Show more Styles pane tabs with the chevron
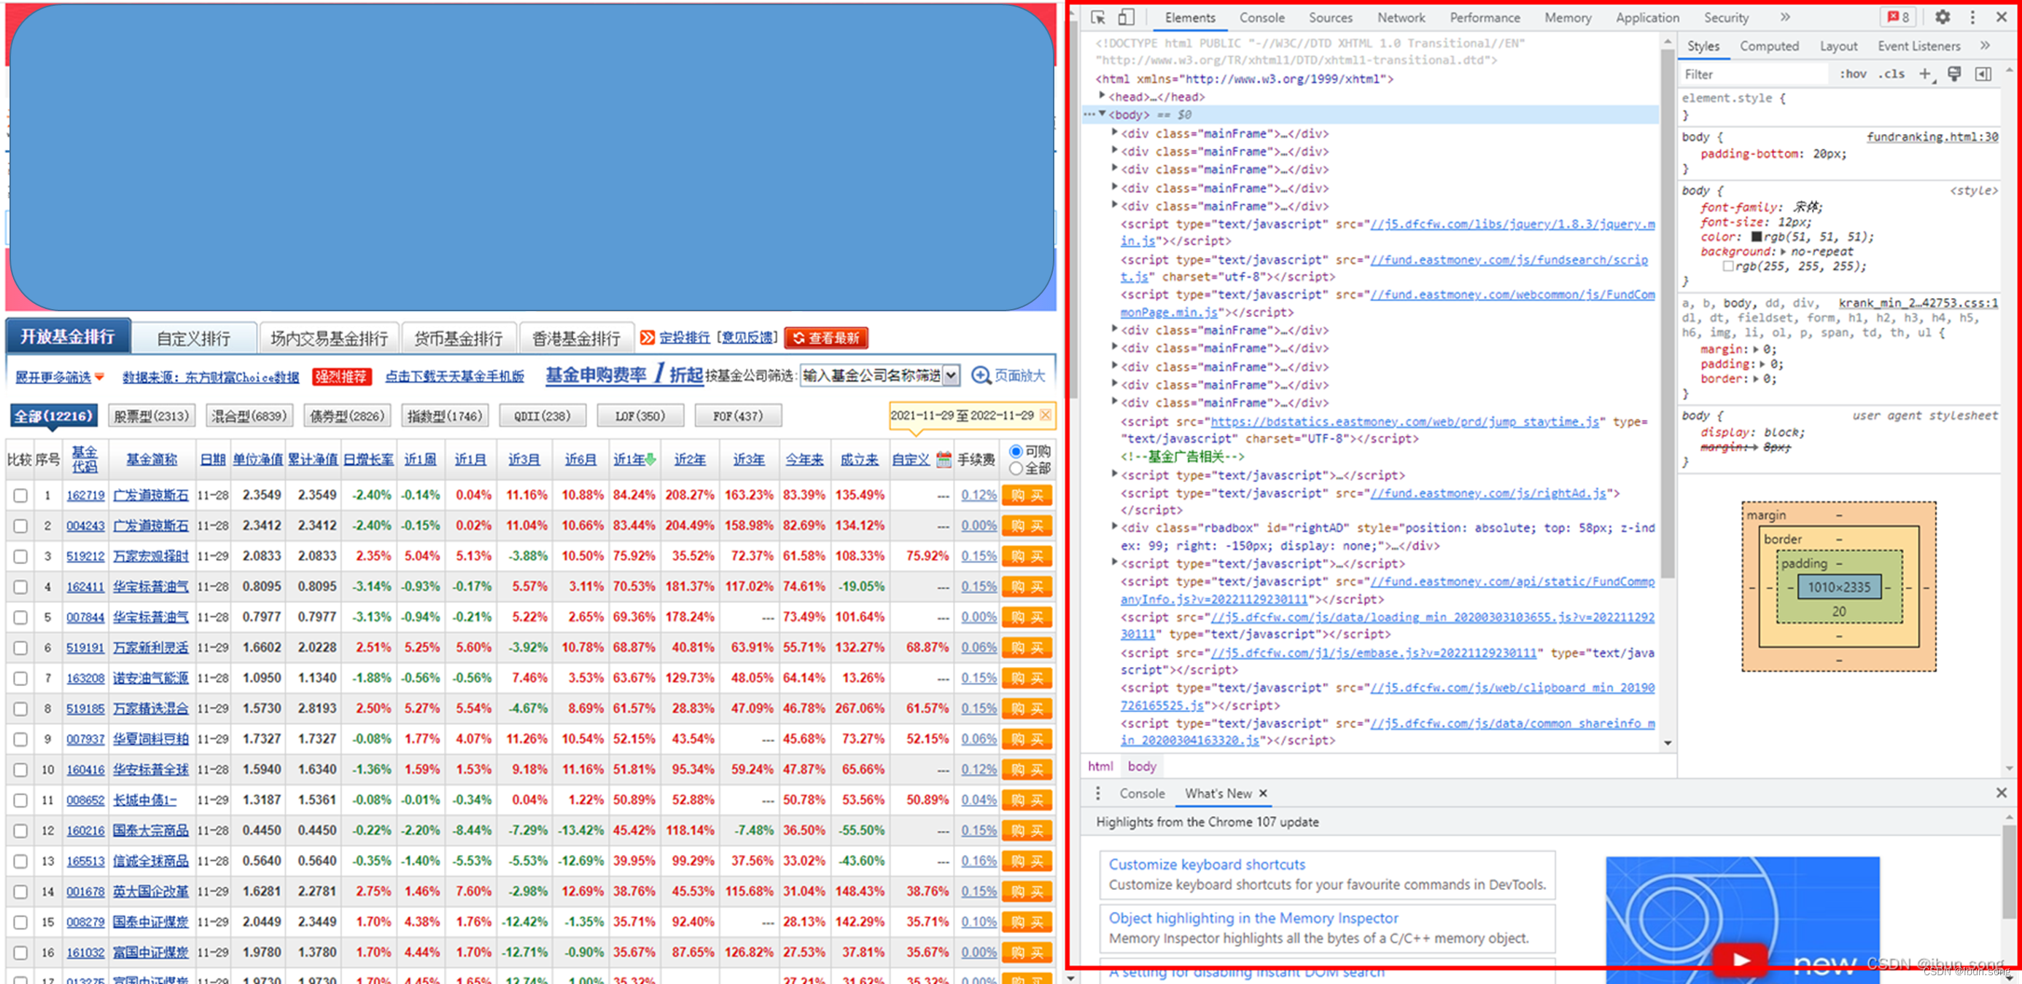 click(1985, 45)
